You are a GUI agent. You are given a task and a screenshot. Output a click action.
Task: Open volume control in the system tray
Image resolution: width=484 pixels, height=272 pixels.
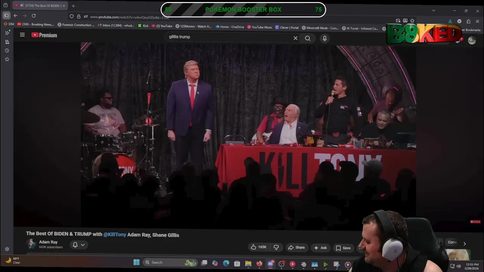[x=459, y=266]
